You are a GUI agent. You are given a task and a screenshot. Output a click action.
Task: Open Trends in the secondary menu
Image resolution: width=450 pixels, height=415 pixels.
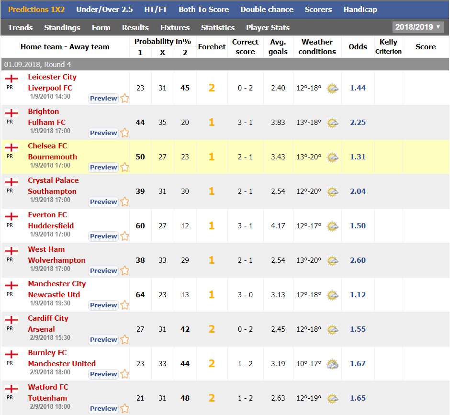pyautogui.click(x=21, y=28)
